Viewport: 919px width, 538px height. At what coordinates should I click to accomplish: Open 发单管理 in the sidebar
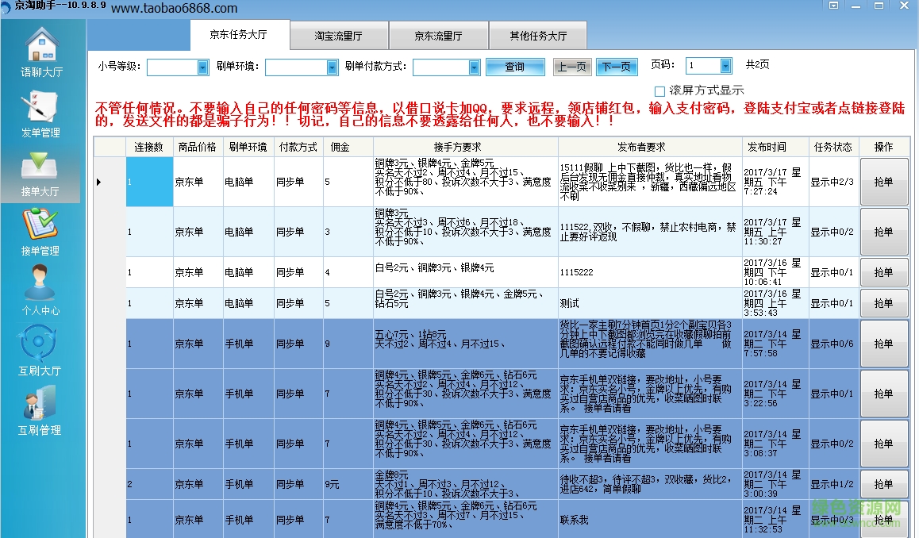(40, 113)
